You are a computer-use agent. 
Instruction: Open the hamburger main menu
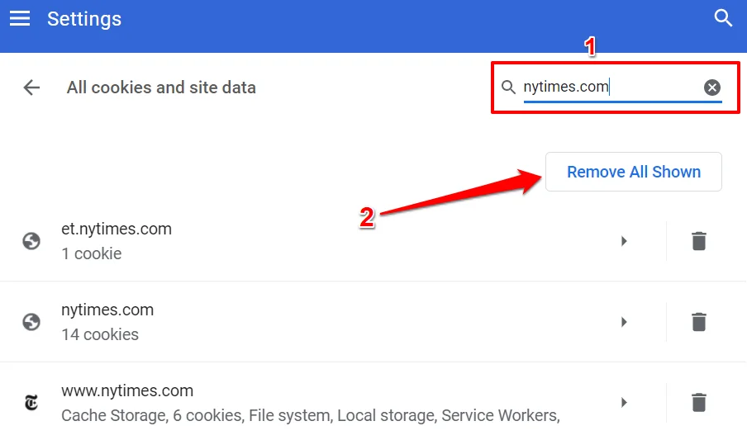(x=20, y=19)
